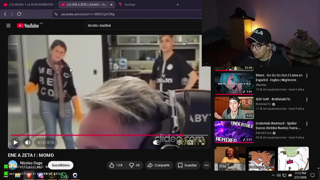Screen dimensions: 320x180
Task: Open the 11:12 PM clock and calendar
Action: 300,175
